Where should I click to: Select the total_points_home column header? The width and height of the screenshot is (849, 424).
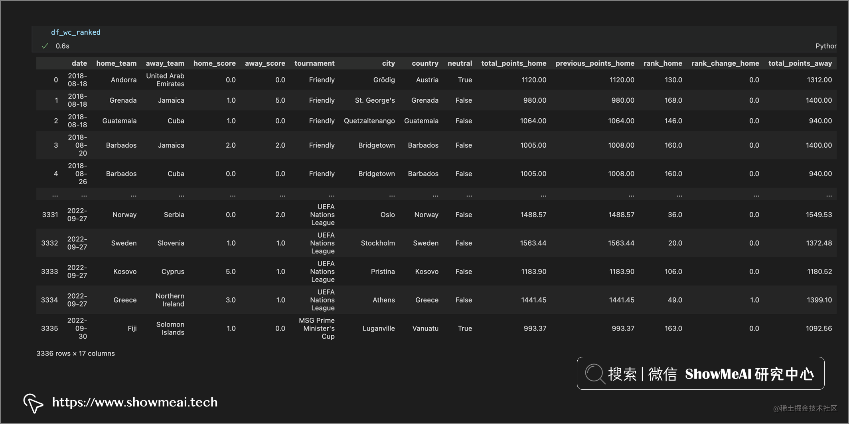click(x=514, y=63)
